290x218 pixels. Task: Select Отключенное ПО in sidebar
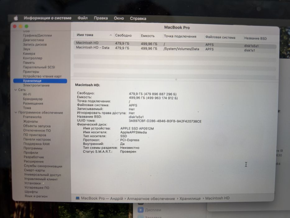tap(37, 130)
